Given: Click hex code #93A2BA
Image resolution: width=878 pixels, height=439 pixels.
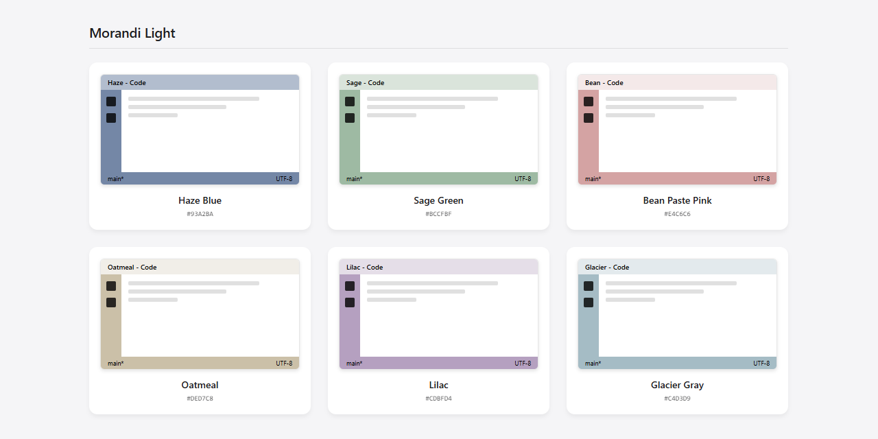Looking at the screenshot, I should point(200,214).
